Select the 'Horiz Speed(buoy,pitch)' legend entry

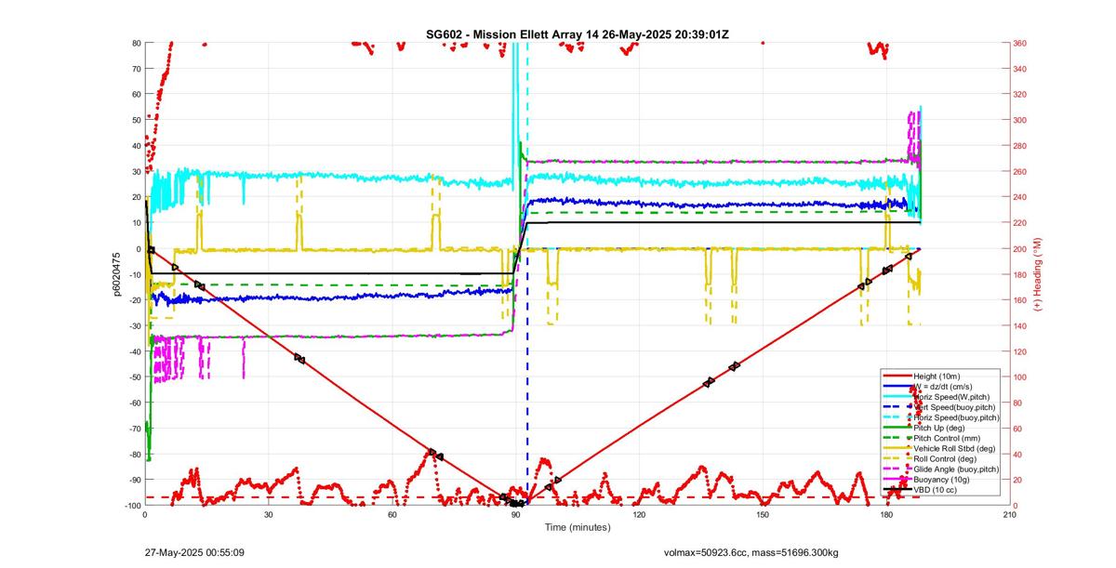point(941,418)
